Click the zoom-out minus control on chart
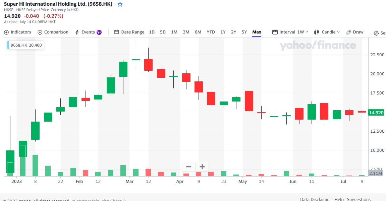The image size is (386, 201). pos(188,166)
